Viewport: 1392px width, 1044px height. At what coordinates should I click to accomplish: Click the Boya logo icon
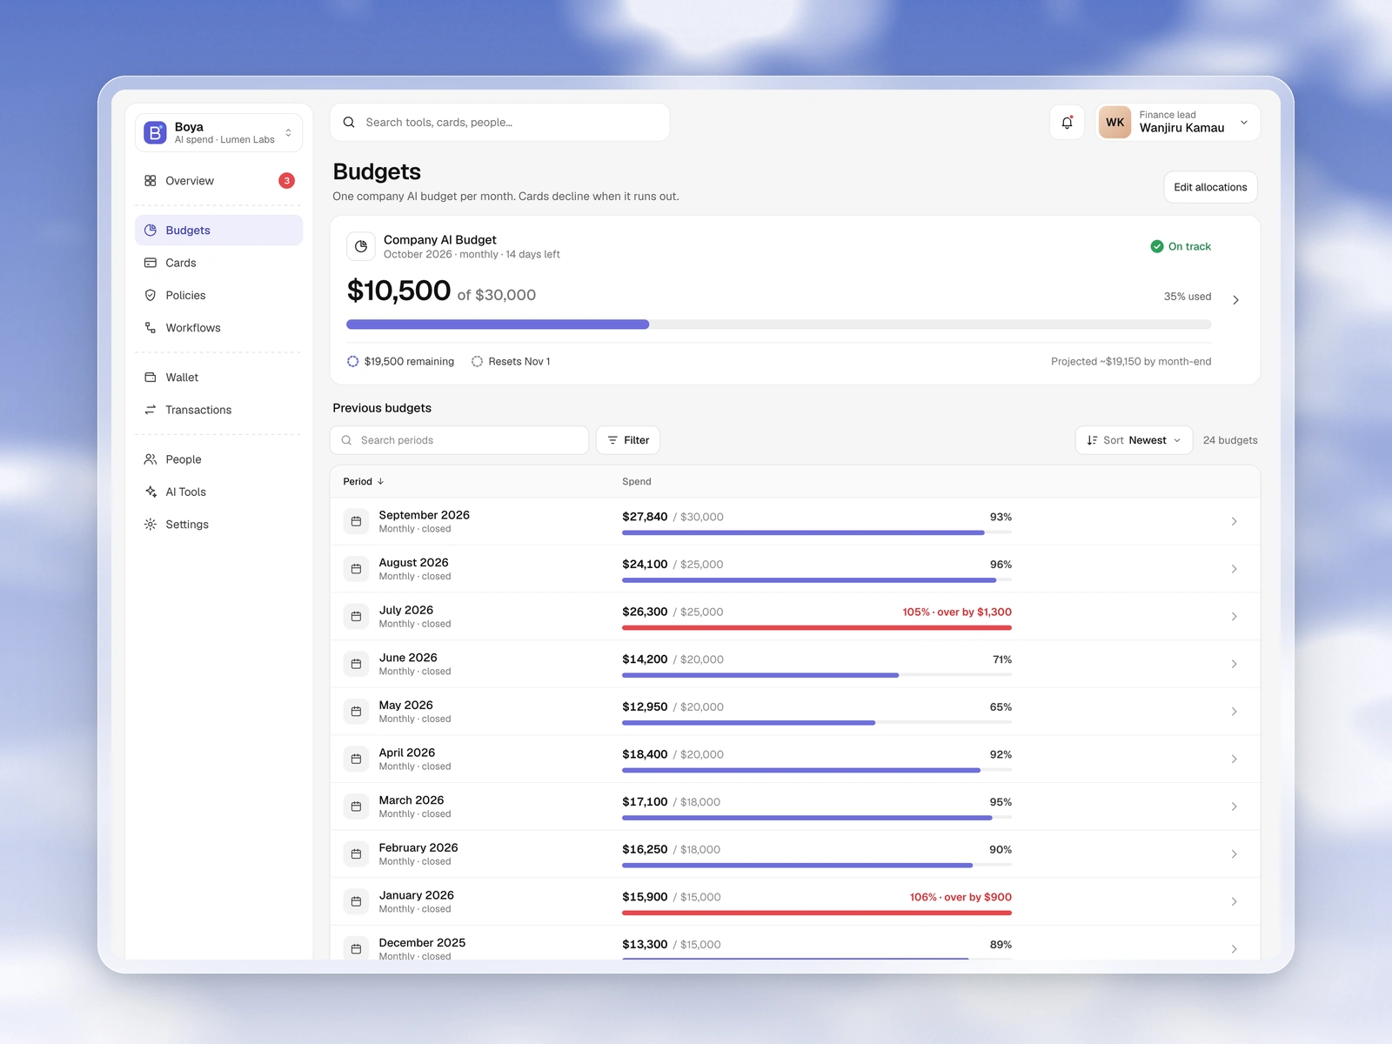click(x=155, y=132)
